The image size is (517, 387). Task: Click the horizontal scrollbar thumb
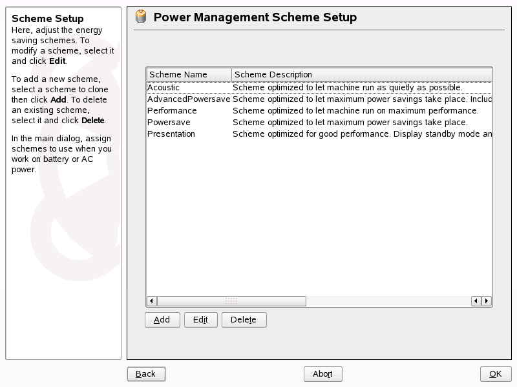(x=231, y=301)
